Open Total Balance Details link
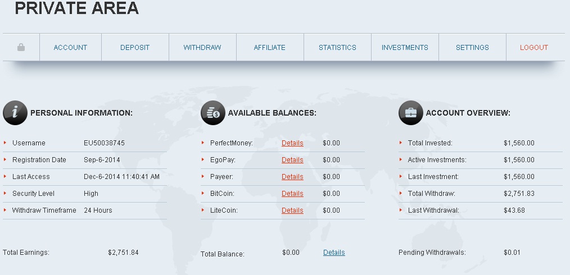The height and width of the screenshot is (275, 570). coord(334,253)
